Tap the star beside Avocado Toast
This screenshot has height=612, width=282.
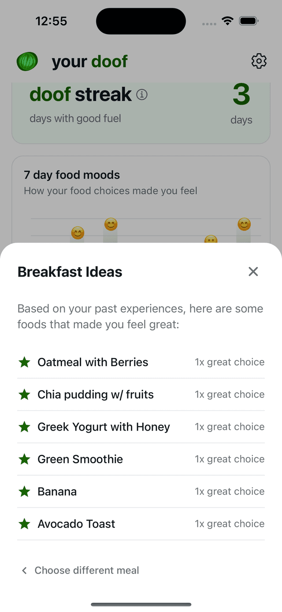click(24, 524)
